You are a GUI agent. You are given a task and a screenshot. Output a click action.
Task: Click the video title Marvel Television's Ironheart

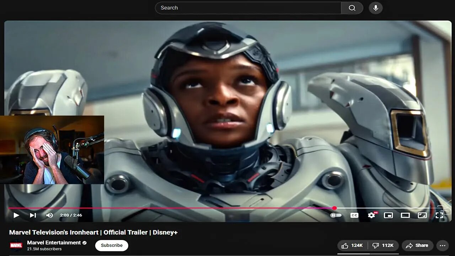(x=93, y=232)
